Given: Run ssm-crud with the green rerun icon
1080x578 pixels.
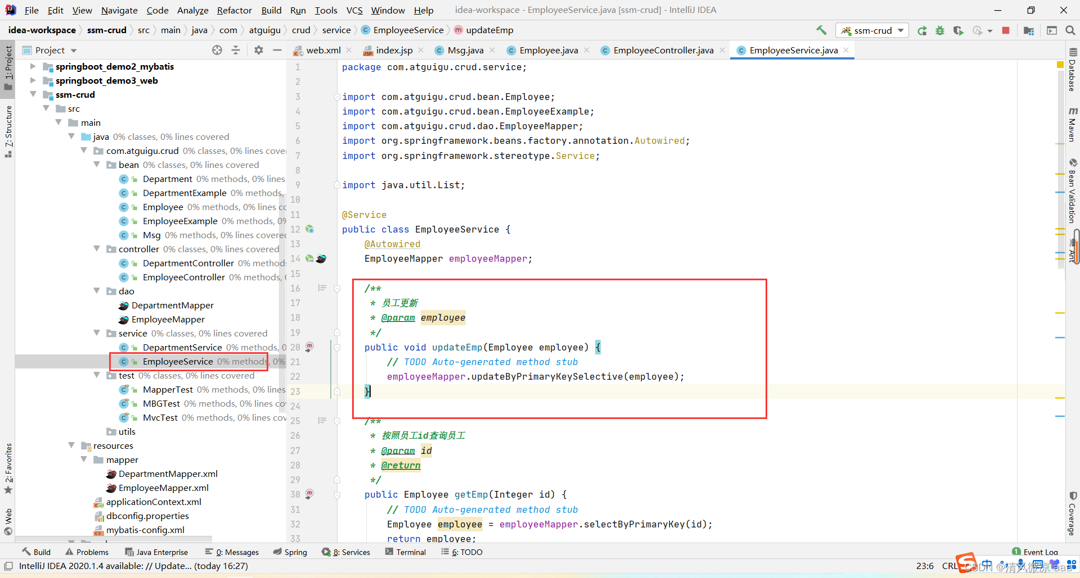Looking at the screenshot, I should (922, 30).
